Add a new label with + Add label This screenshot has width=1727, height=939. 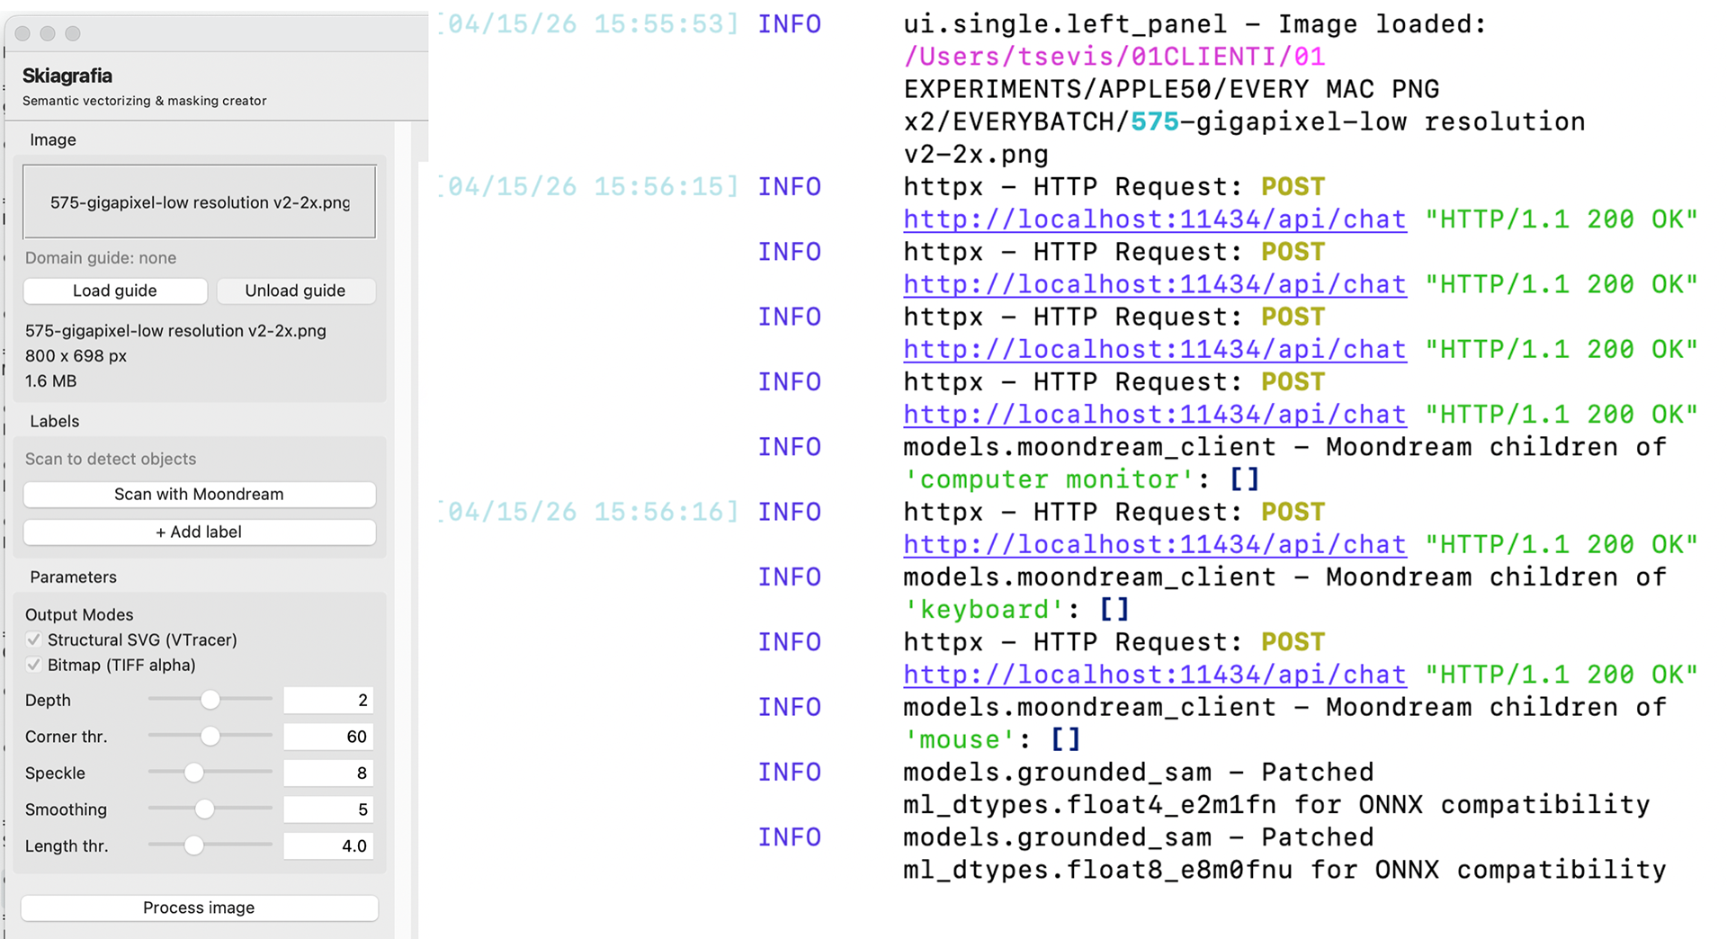[x=199, y=532]
